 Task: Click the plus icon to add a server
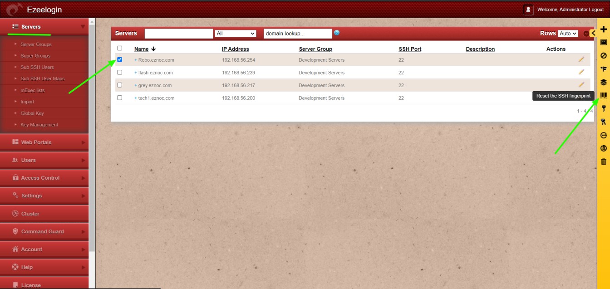tap(603, 29)
